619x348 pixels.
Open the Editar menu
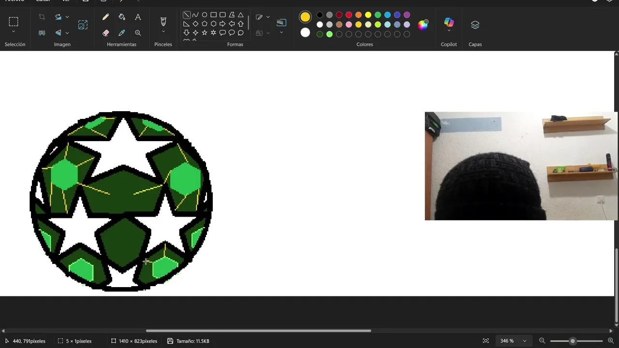43,1
